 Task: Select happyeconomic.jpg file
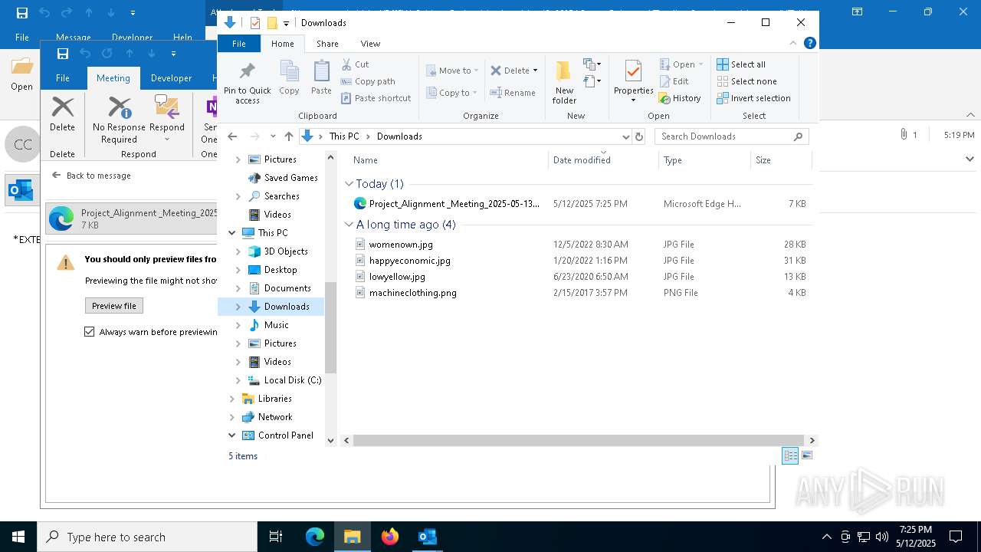point(409,261)
